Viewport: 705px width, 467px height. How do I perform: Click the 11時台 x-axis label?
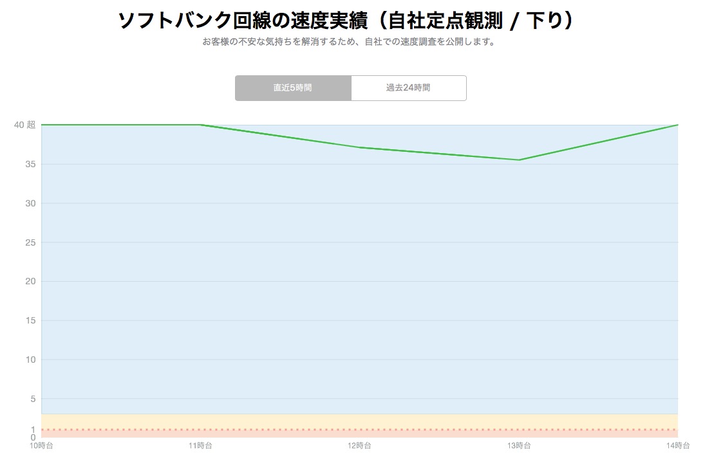pos(200,445)
